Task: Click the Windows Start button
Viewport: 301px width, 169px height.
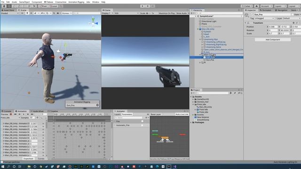Action: tap(3, 167)
